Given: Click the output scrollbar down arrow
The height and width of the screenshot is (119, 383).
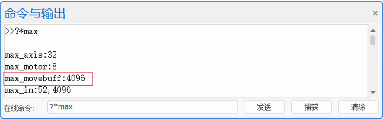Looking at the screenshot, I should coord(373,92).
